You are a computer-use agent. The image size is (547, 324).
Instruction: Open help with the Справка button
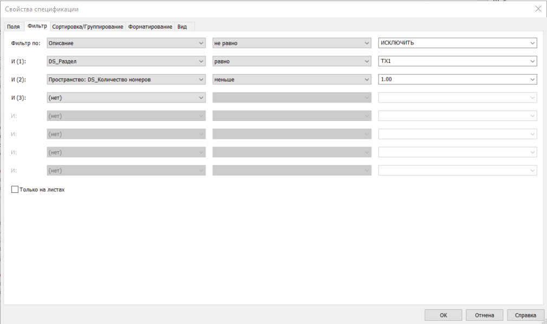[525, 315]
